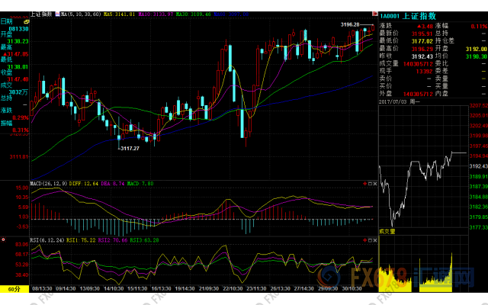The height and width of the screenshot is (305, 488).
Task: Click the 成交量 label of intraday volume chart
Action: point(387,231)
